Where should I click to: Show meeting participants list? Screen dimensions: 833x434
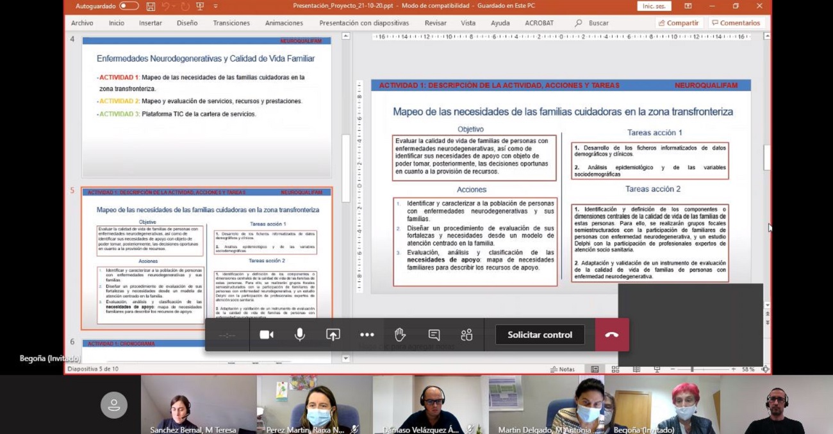[x=466, y=335]
